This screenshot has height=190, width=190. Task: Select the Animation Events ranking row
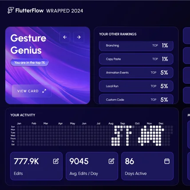136,73
